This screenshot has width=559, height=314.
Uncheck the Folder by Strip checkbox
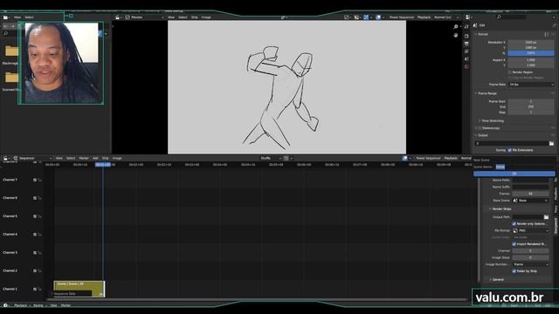(514, 271)
